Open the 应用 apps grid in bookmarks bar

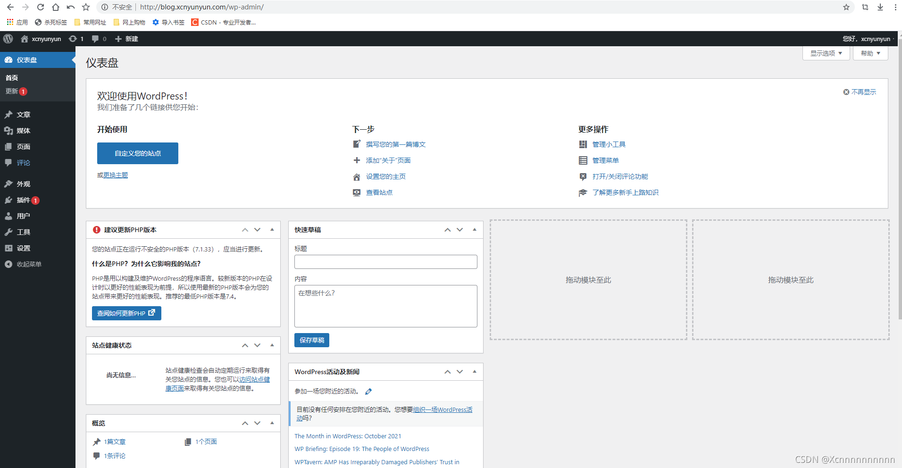[17, 22]
